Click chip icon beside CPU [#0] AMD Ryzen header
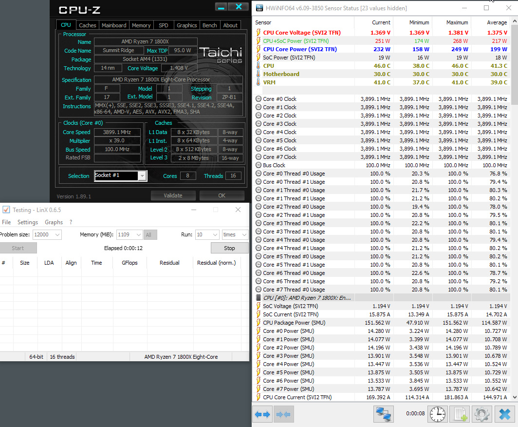Image resolution: width=518 pixels, height=427 pixels. [x=259, y=298]
